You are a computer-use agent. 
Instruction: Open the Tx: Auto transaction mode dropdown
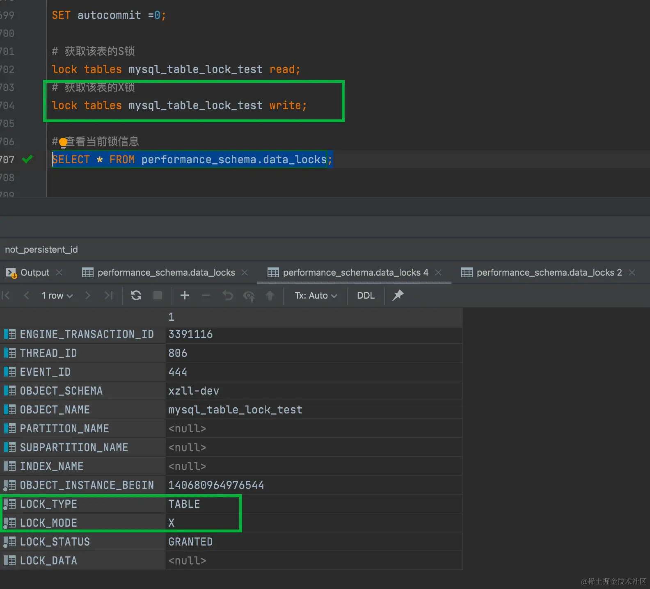[316, 295]
